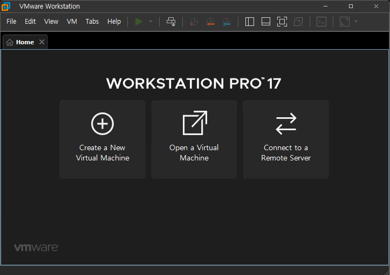390x275 pixels.
Task: Click the home icon on the Home tab
Action: pos(10,42)
